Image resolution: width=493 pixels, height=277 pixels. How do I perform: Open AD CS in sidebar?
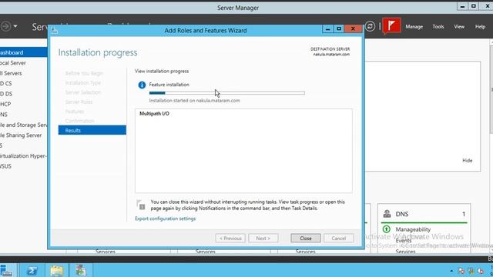(6, 84)
